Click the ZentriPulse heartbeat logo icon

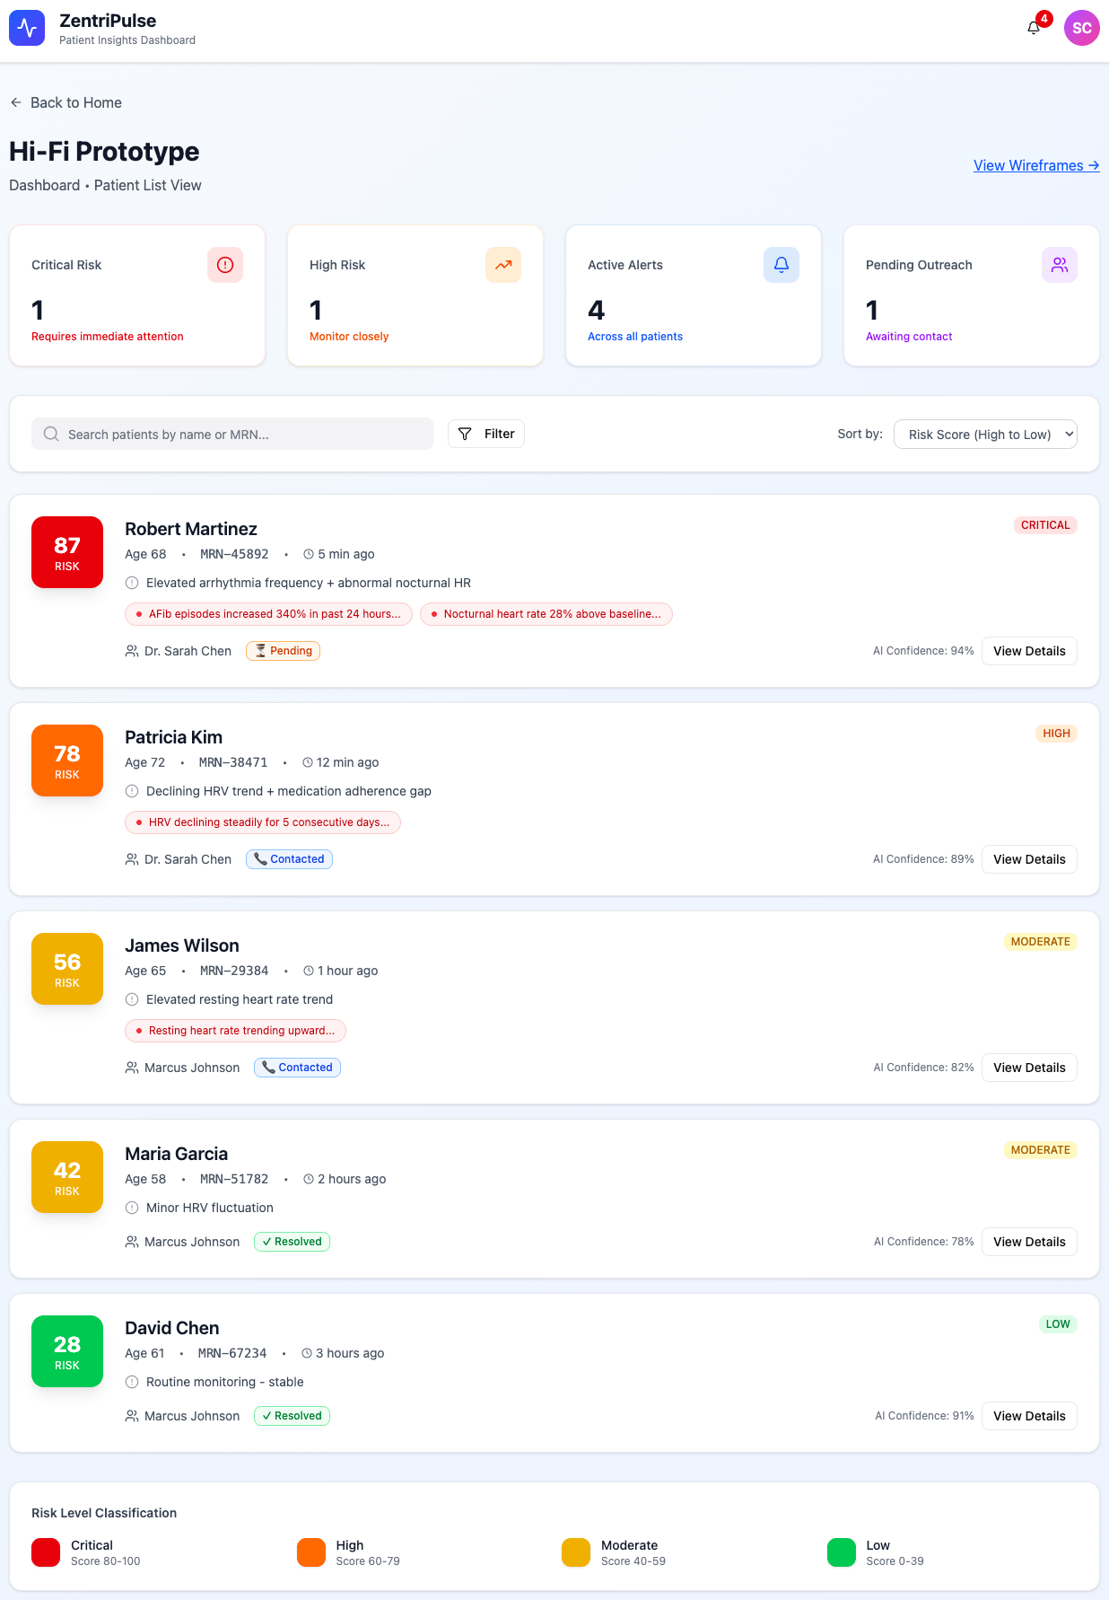click(x=27, y=28)
